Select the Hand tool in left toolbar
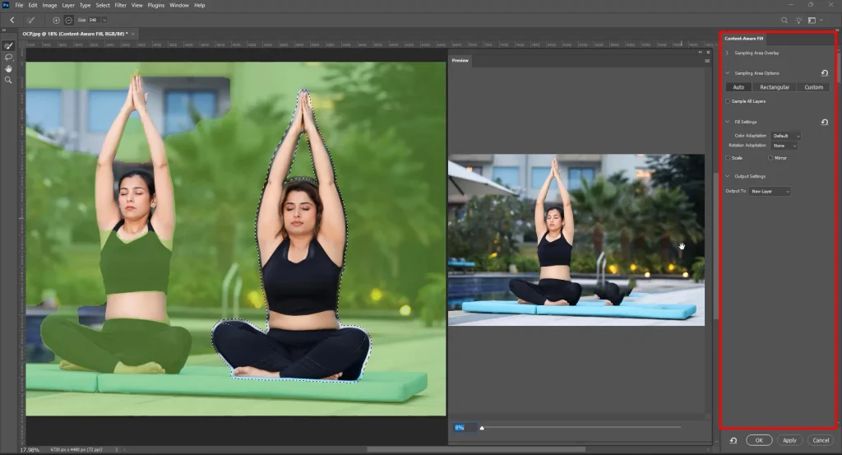Viewport: 842px width, 455px height. point(8,69)
